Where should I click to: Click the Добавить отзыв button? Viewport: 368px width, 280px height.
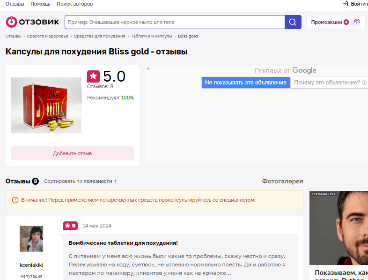(73, 153)
